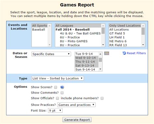Screen dimensions: 154x124
Task: Choose 6U - Practice league
Action: [78, 37]
